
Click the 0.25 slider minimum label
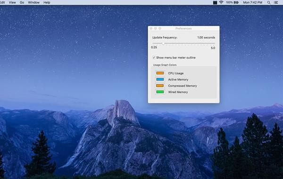pyautogui.click(x=154, y=48)
